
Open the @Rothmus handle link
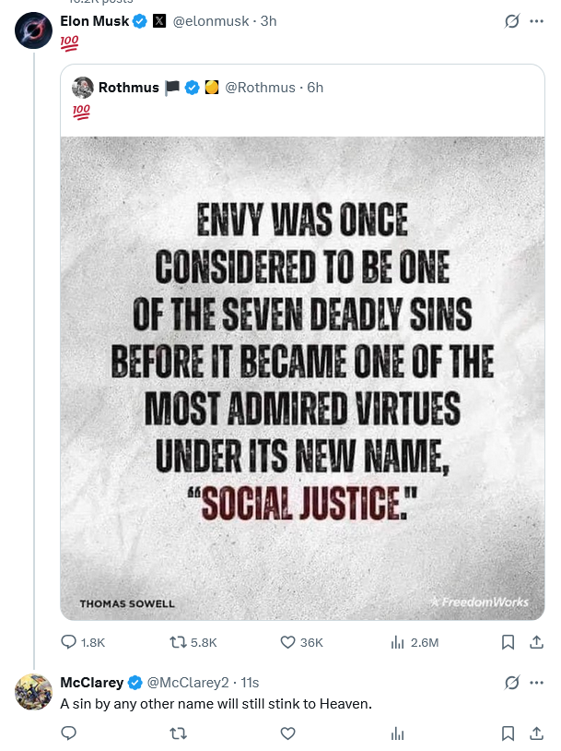point(260,88)
